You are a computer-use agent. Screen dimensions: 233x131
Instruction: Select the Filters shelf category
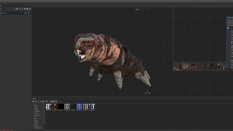tap(36, 119)
